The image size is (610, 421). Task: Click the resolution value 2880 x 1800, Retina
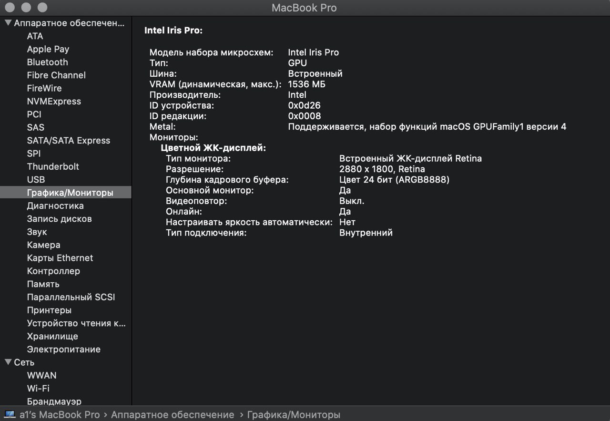(382, 169)
